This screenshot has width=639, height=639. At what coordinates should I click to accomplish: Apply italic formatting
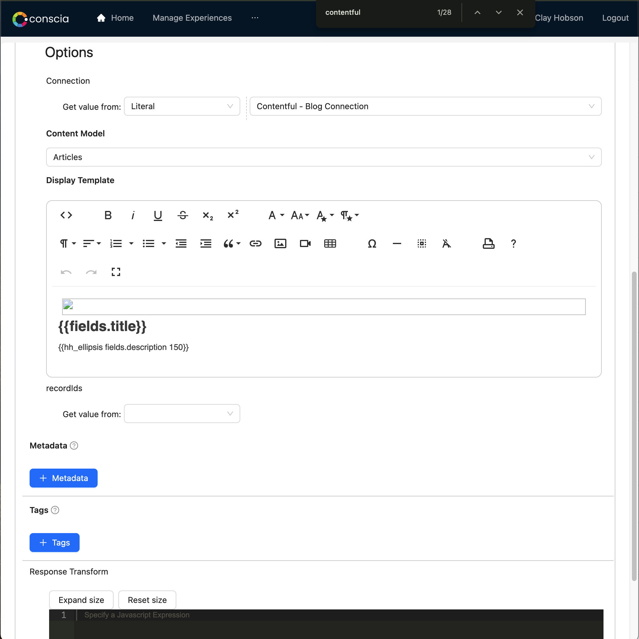tap(133, 215)
